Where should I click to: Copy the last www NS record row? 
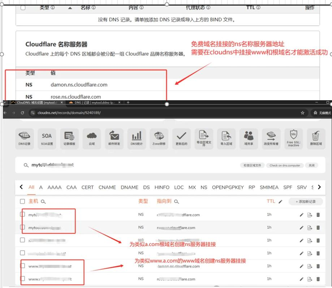[310, 279]
